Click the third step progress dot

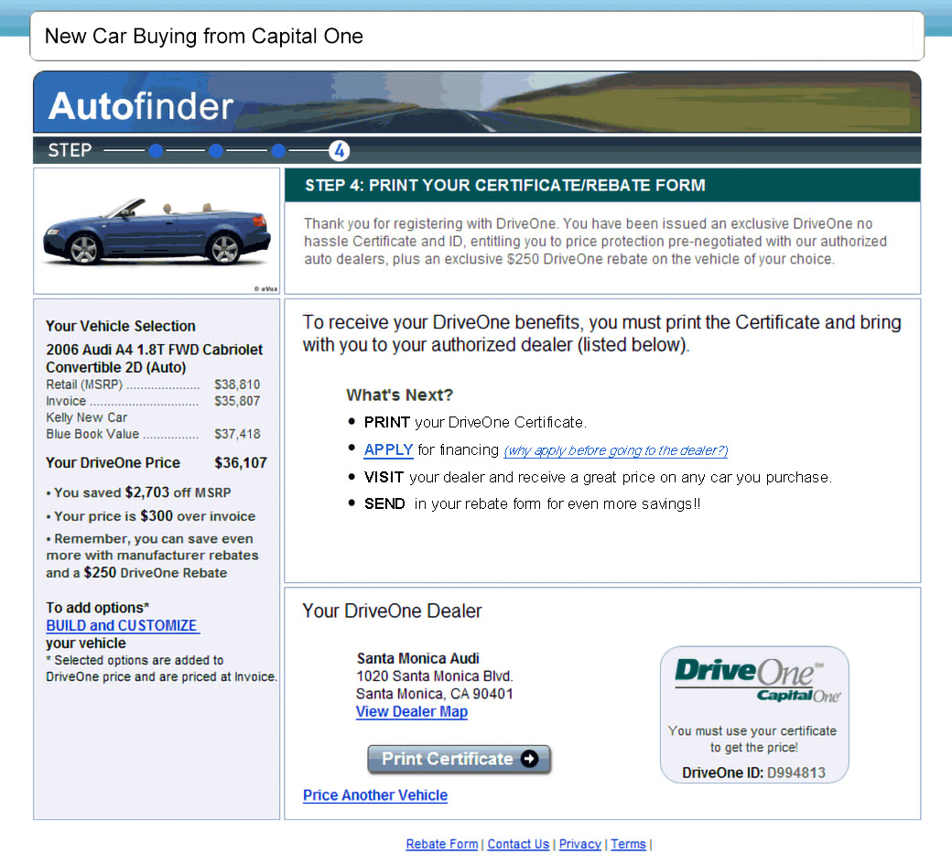point(278,150)
